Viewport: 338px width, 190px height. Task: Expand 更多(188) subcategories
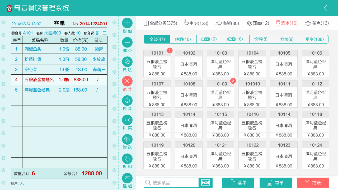point(315,39)
